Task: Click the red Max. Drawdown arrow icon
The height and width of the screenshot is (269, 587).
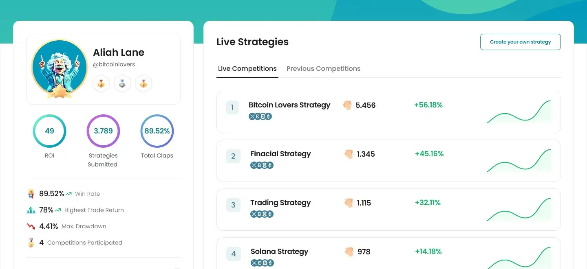Action: click(x=31, y=226)
